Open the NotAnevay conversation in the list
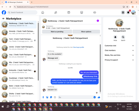The height and width of the screenshot is (111, 139). 19,25
